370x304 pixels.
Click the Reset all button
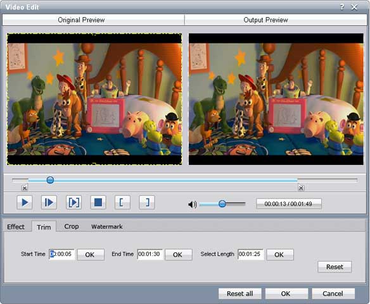pyautogui.click(x=239, y=294)
